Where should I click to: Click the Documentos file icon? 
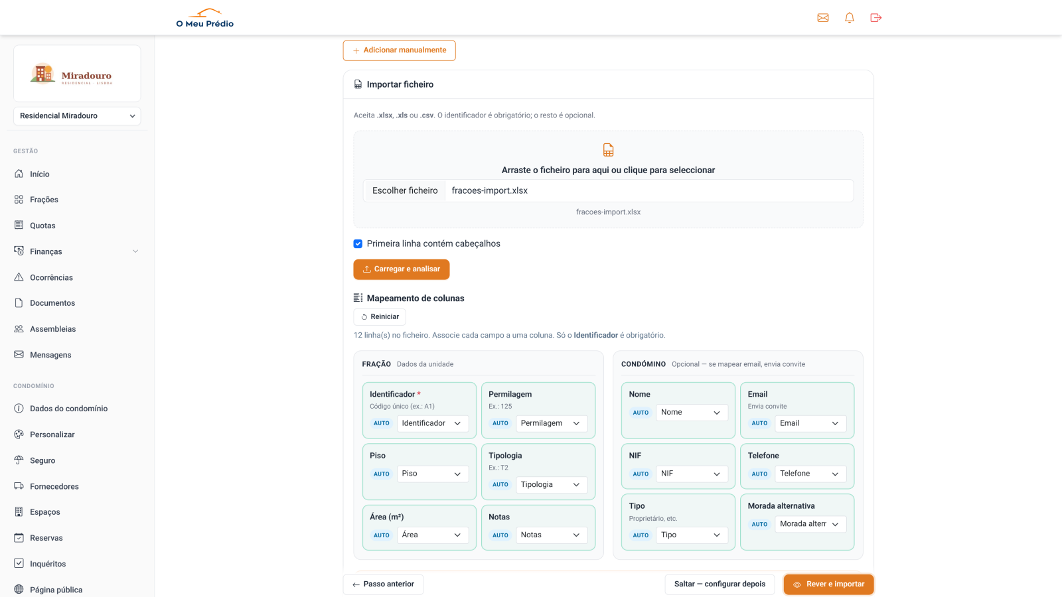pyautogui.click(x=19, y=303)
